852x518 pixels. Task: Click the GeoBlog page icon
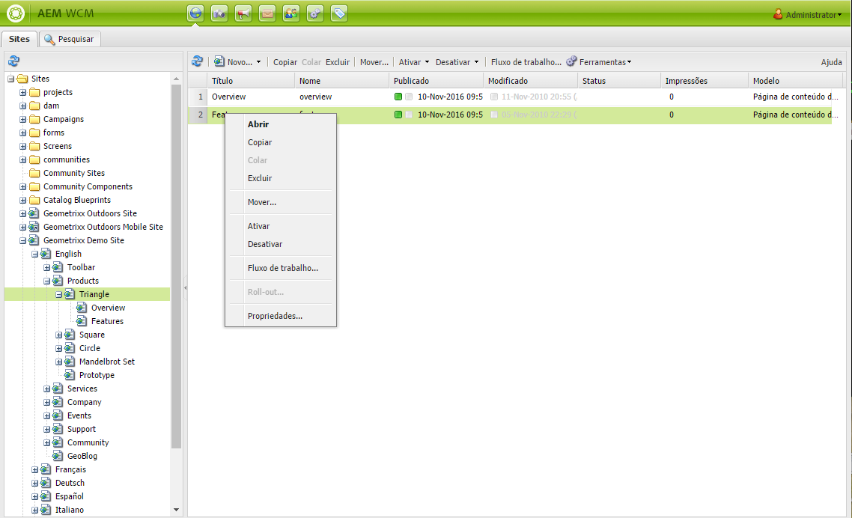click(58, 456)
